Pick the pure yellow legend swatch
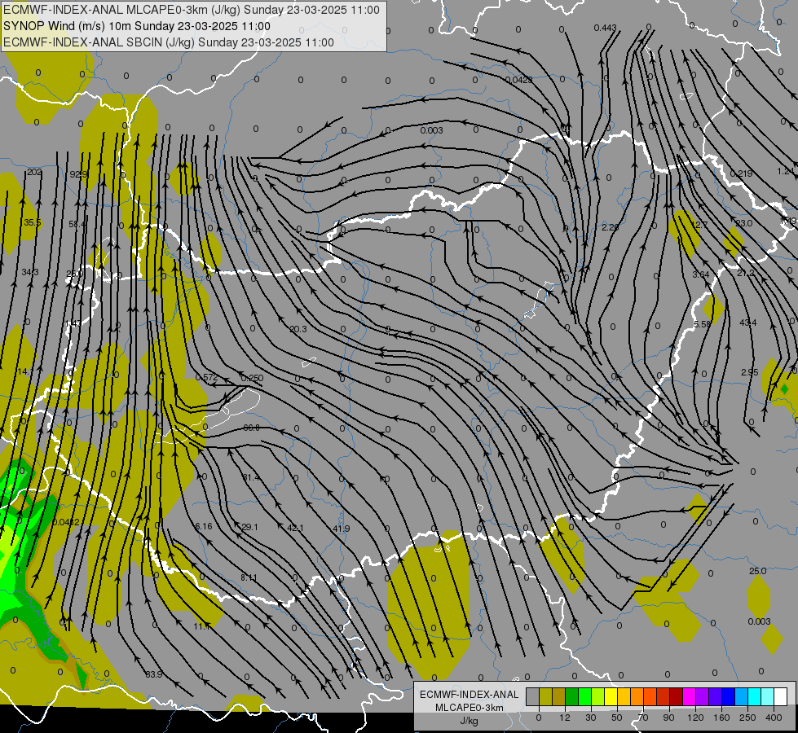The width and height of the screenshot is (798, 733). [611, 697]
